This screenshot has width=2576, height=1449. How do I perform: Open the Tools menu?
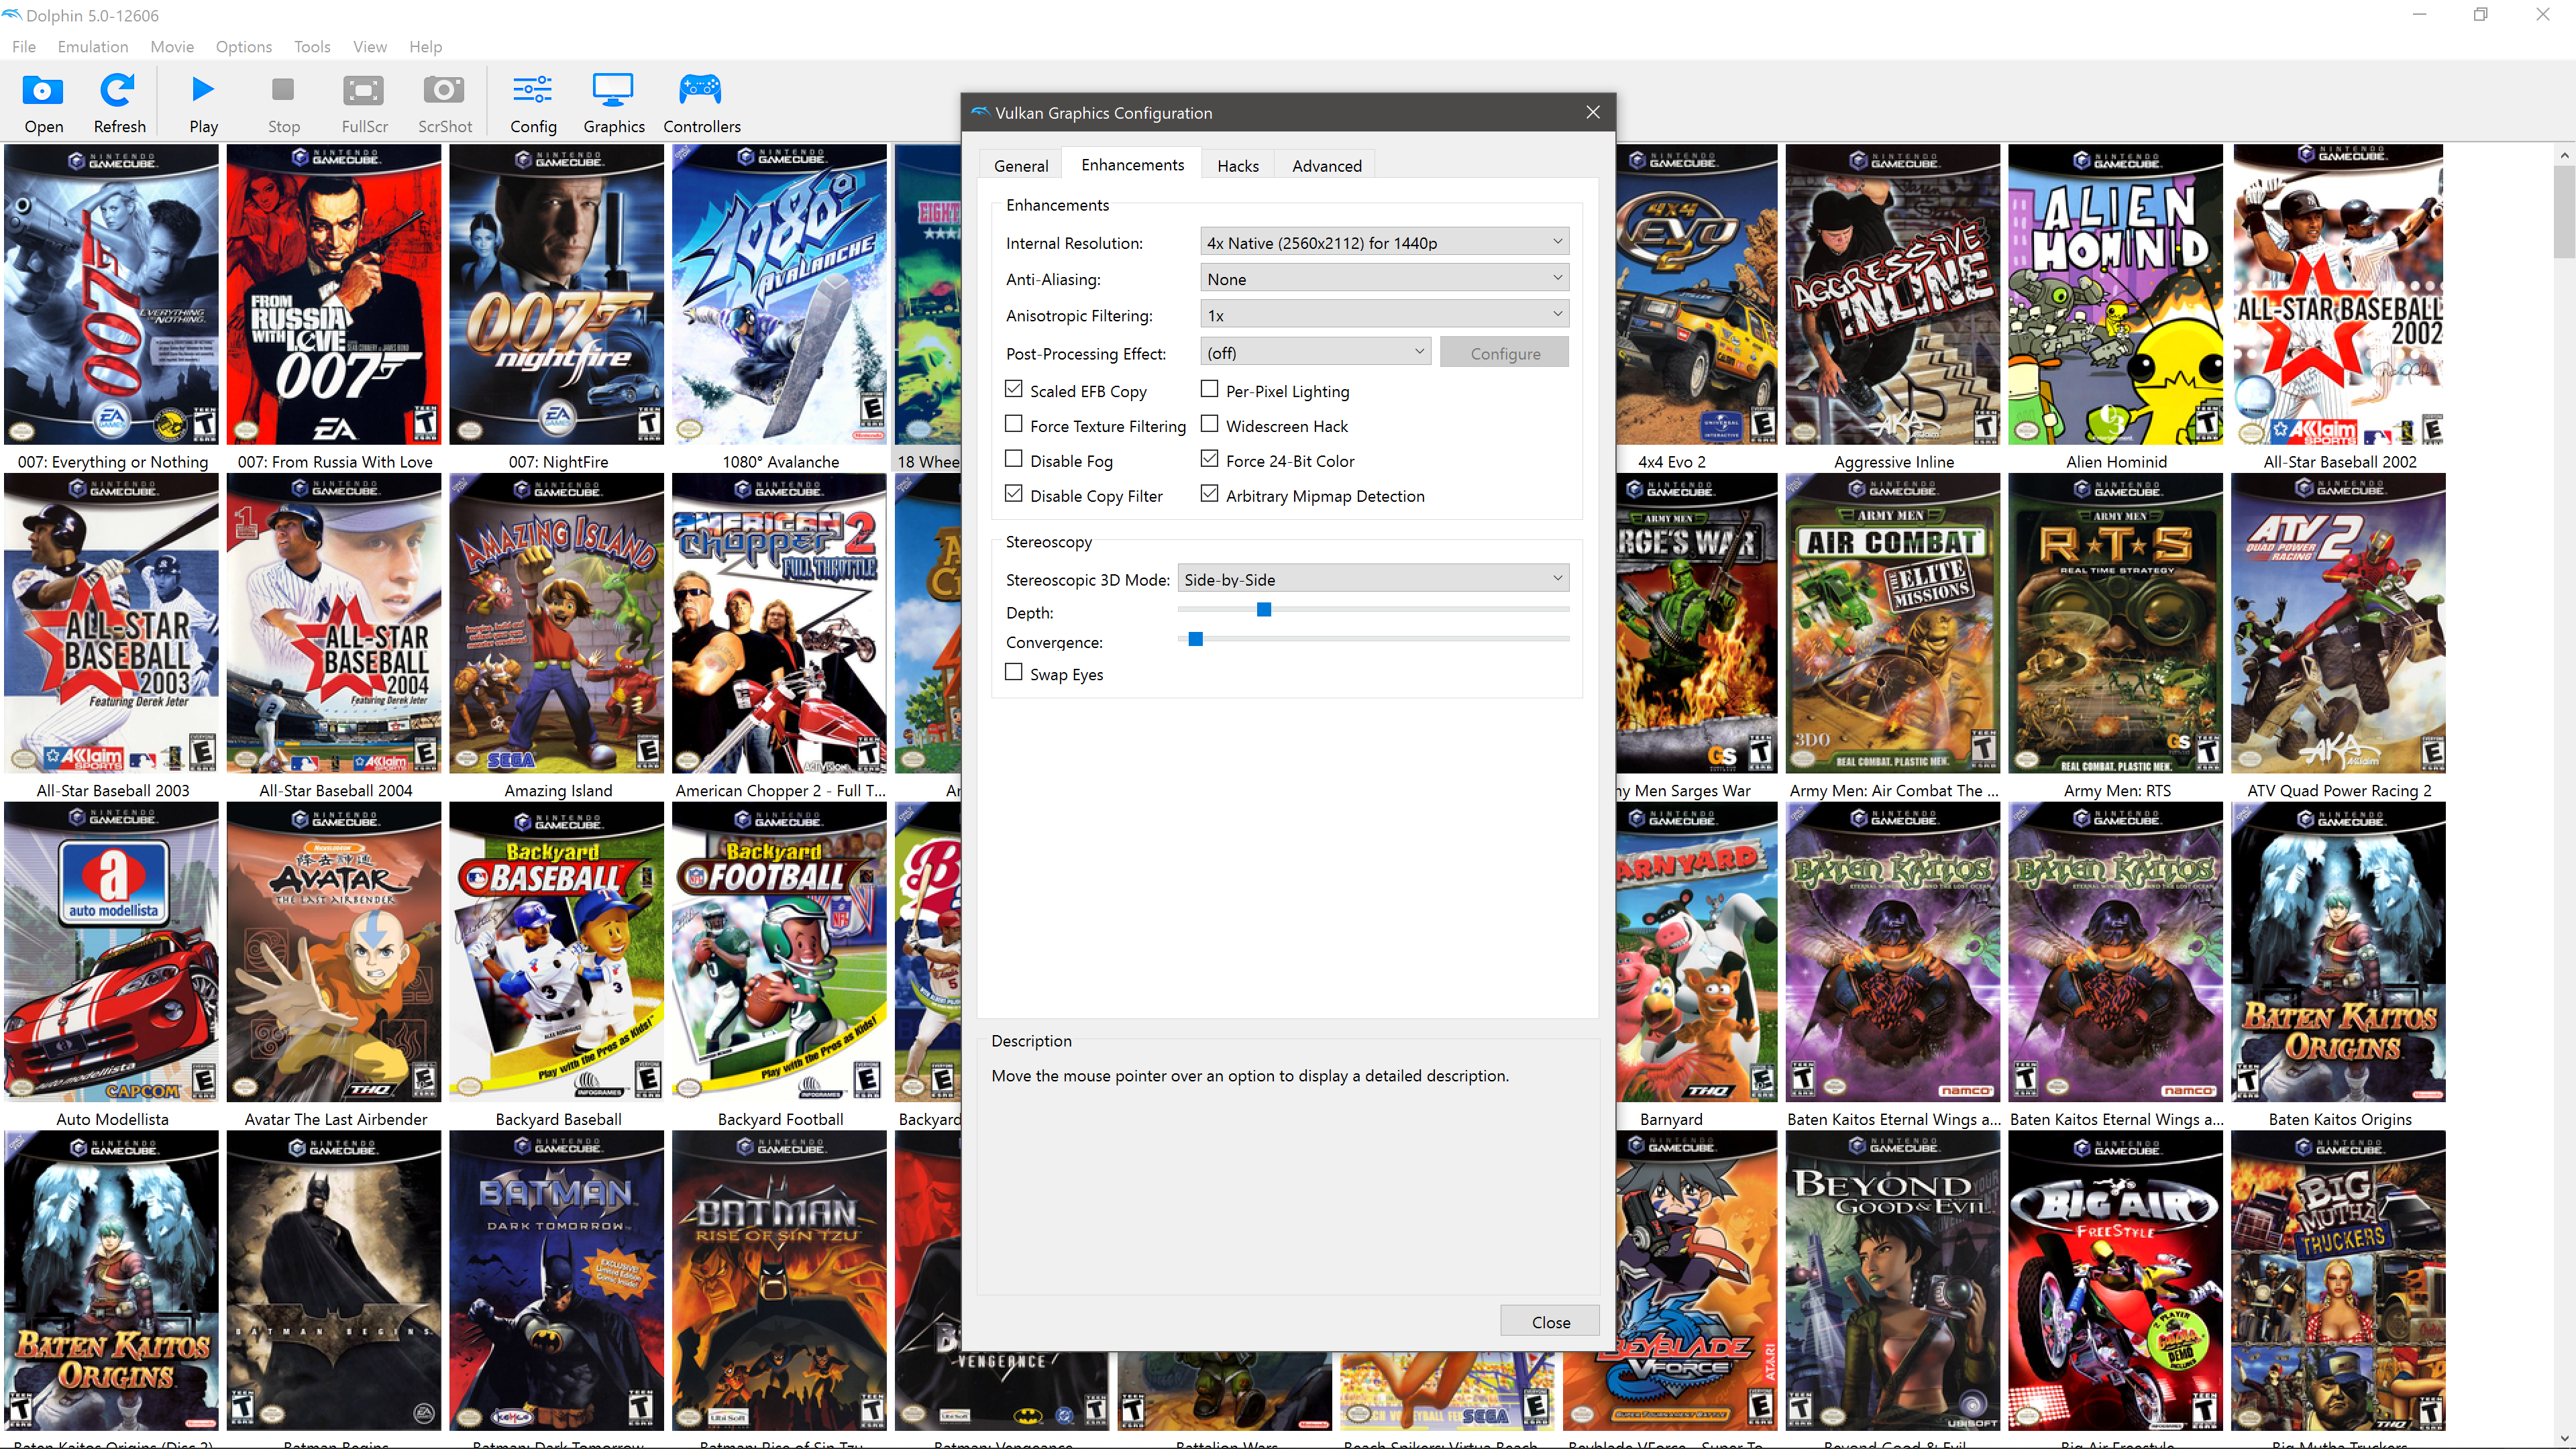pyautogui.click(x=312, y=46)
